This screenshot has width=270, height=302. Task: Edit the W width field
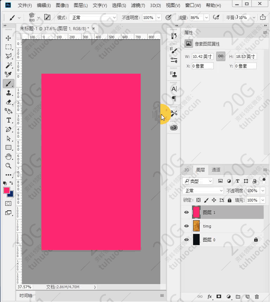tap(202, 57)
